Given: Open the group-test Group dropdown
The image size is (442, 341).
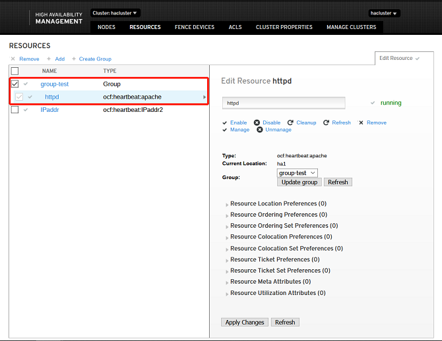Looking at the screenshot, I should point(297,172).
